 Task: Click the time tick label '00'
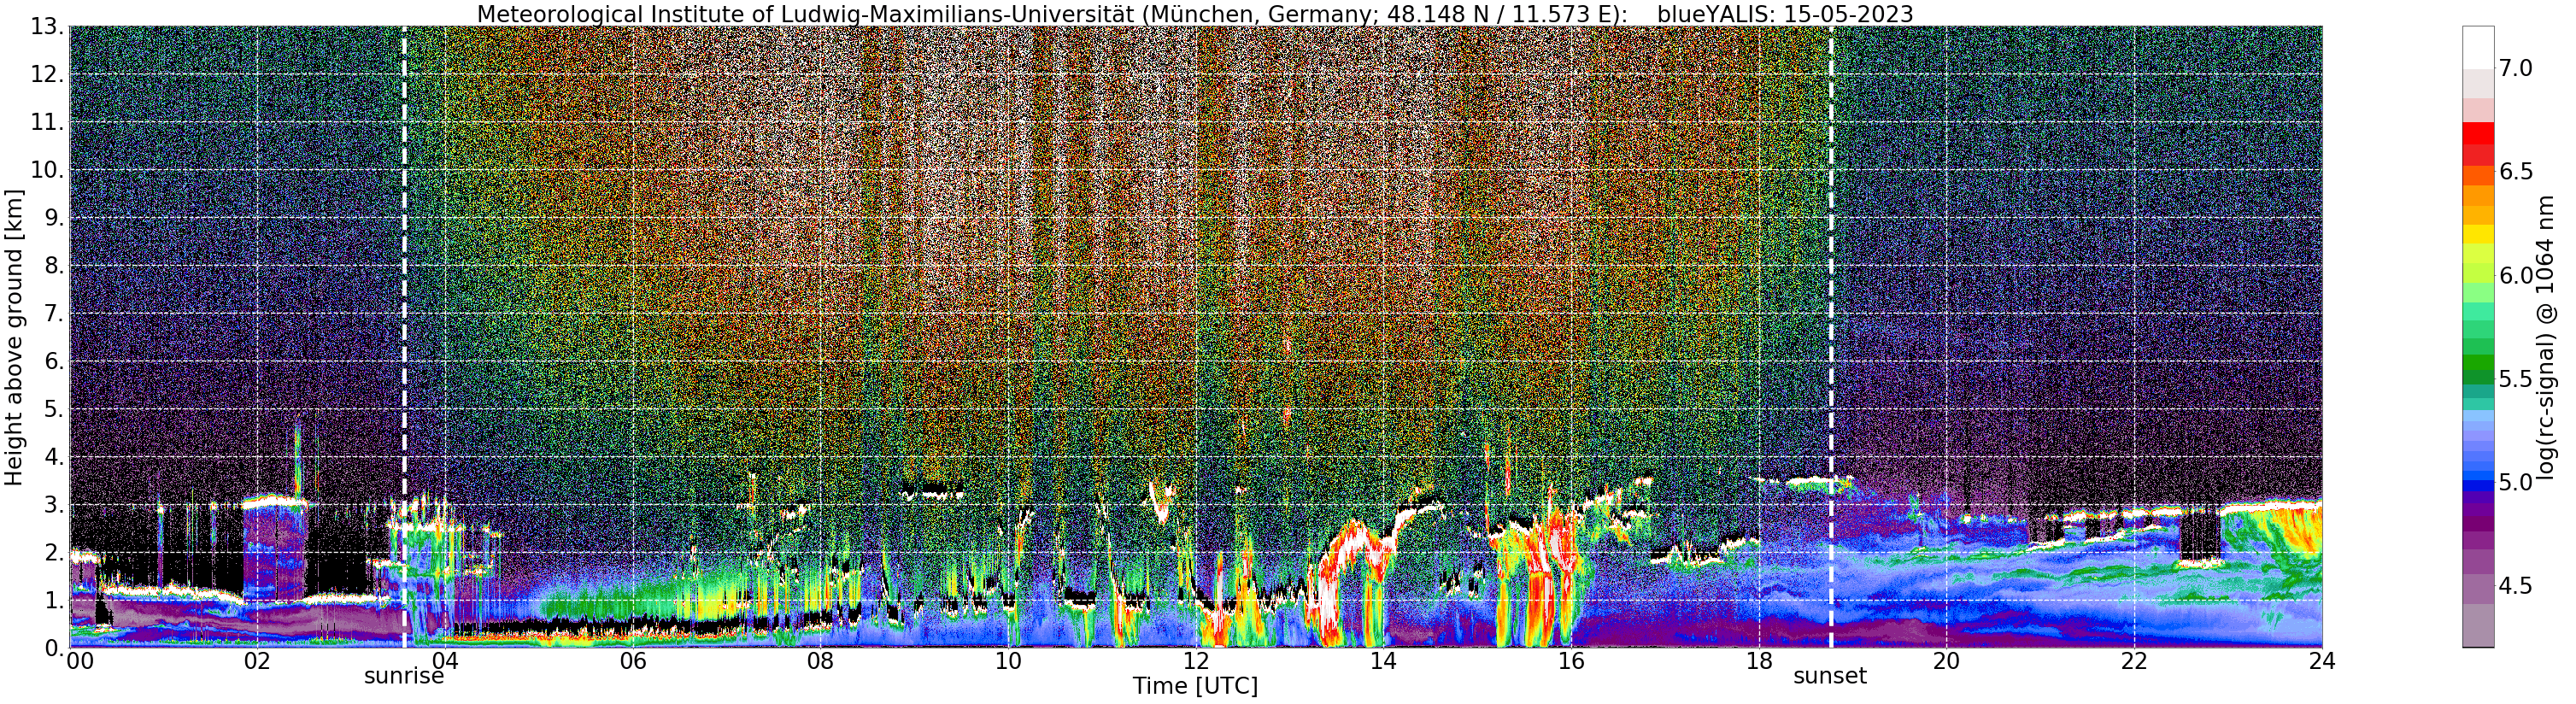[80, 661]
